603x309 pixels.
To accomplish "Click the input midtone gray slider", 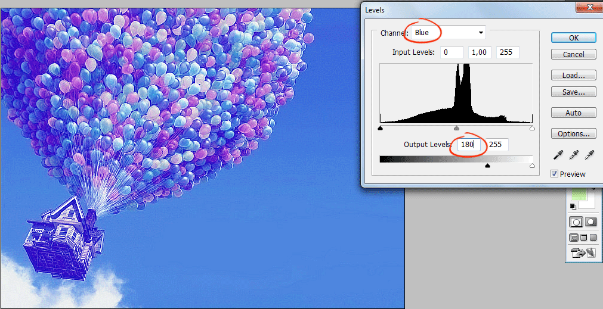I will (x=456, y=128).
